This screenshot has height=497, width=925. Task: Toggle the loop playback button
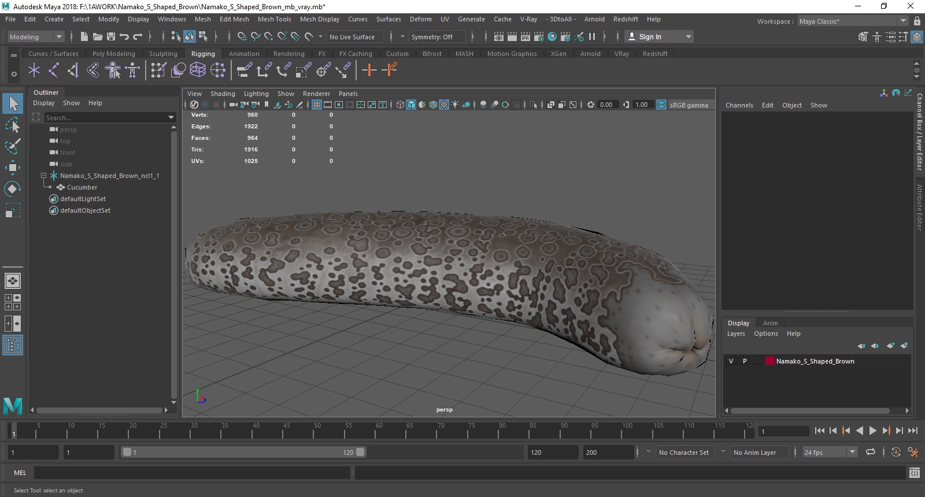[871, 452]
